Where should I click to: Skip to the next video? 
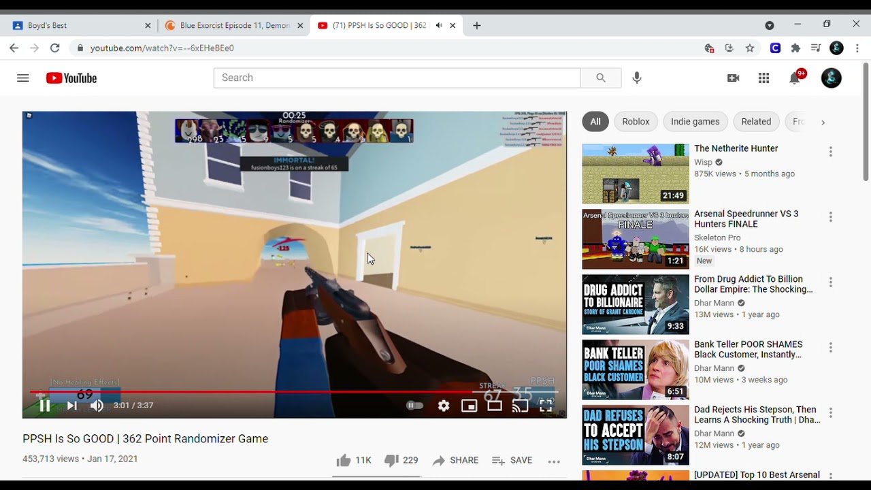(71, 406)
